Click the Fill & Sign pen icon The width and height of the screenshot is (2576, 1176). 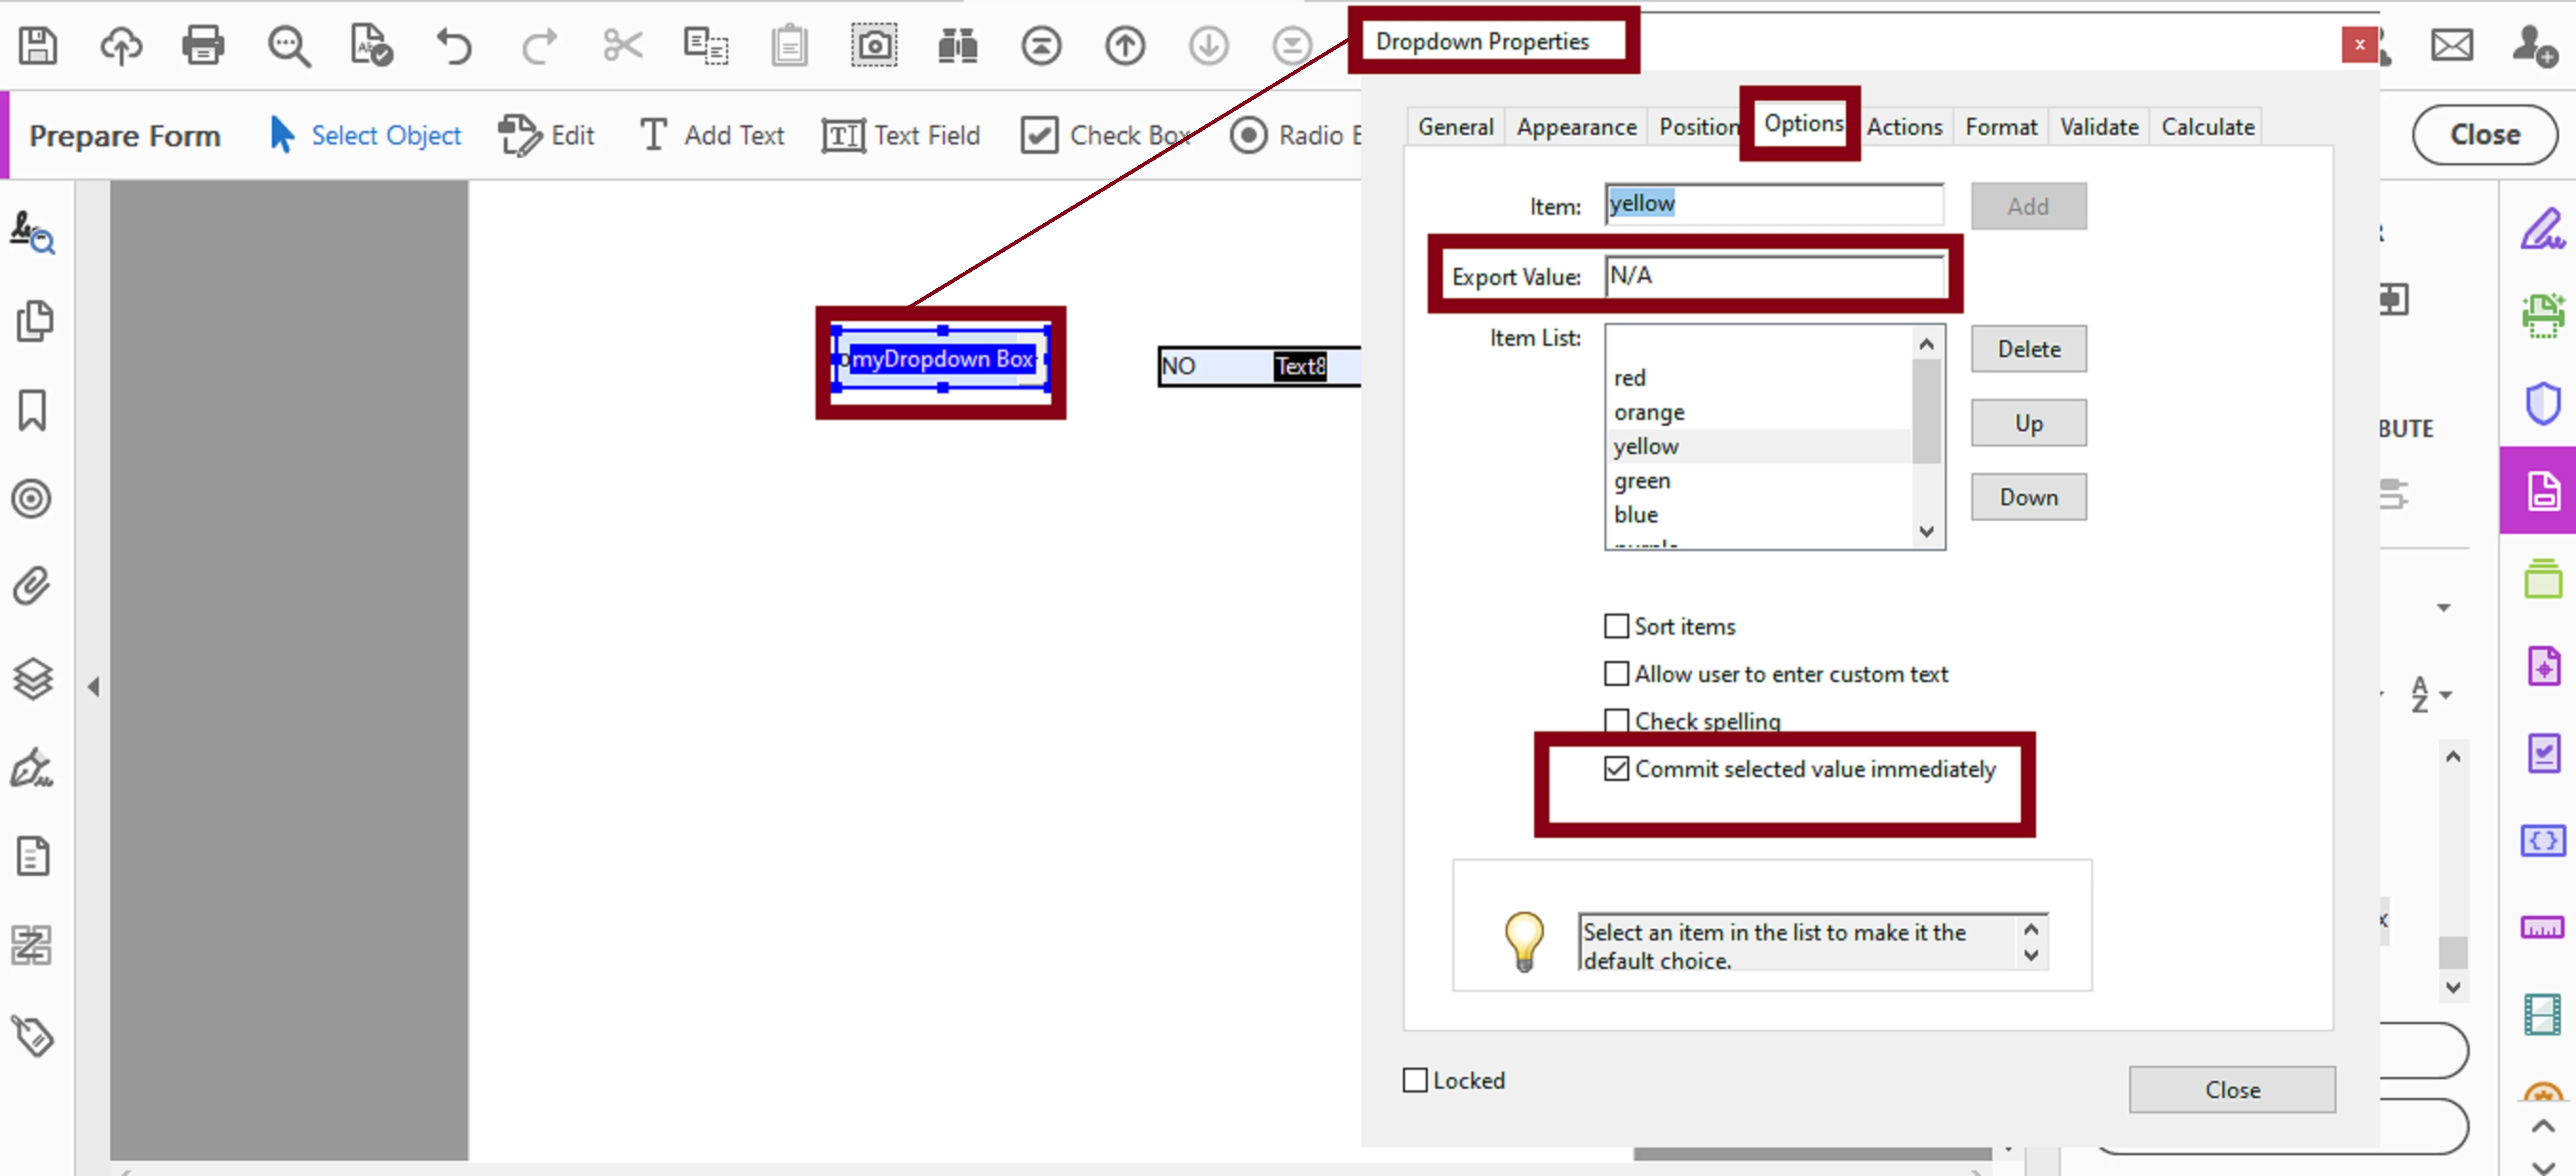(2543, 229)
